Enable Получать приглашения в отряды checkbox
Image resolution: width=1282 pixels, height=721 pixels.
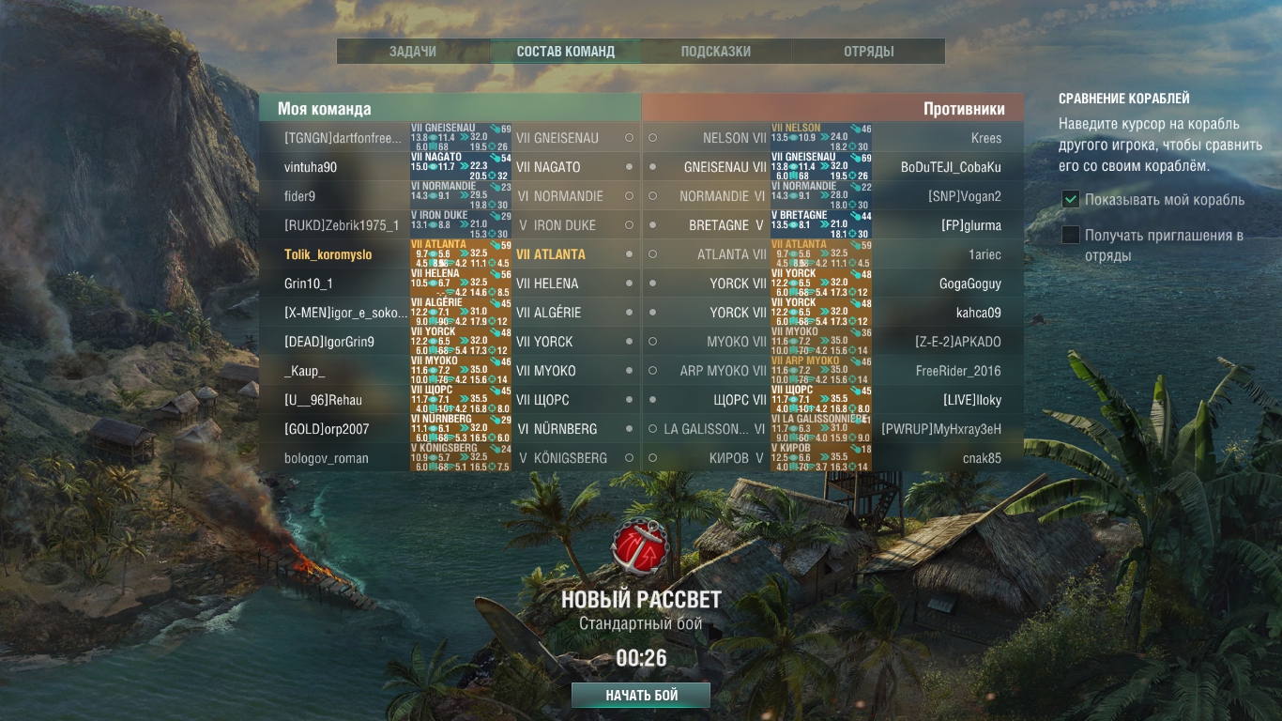[x=1070, y=235]
